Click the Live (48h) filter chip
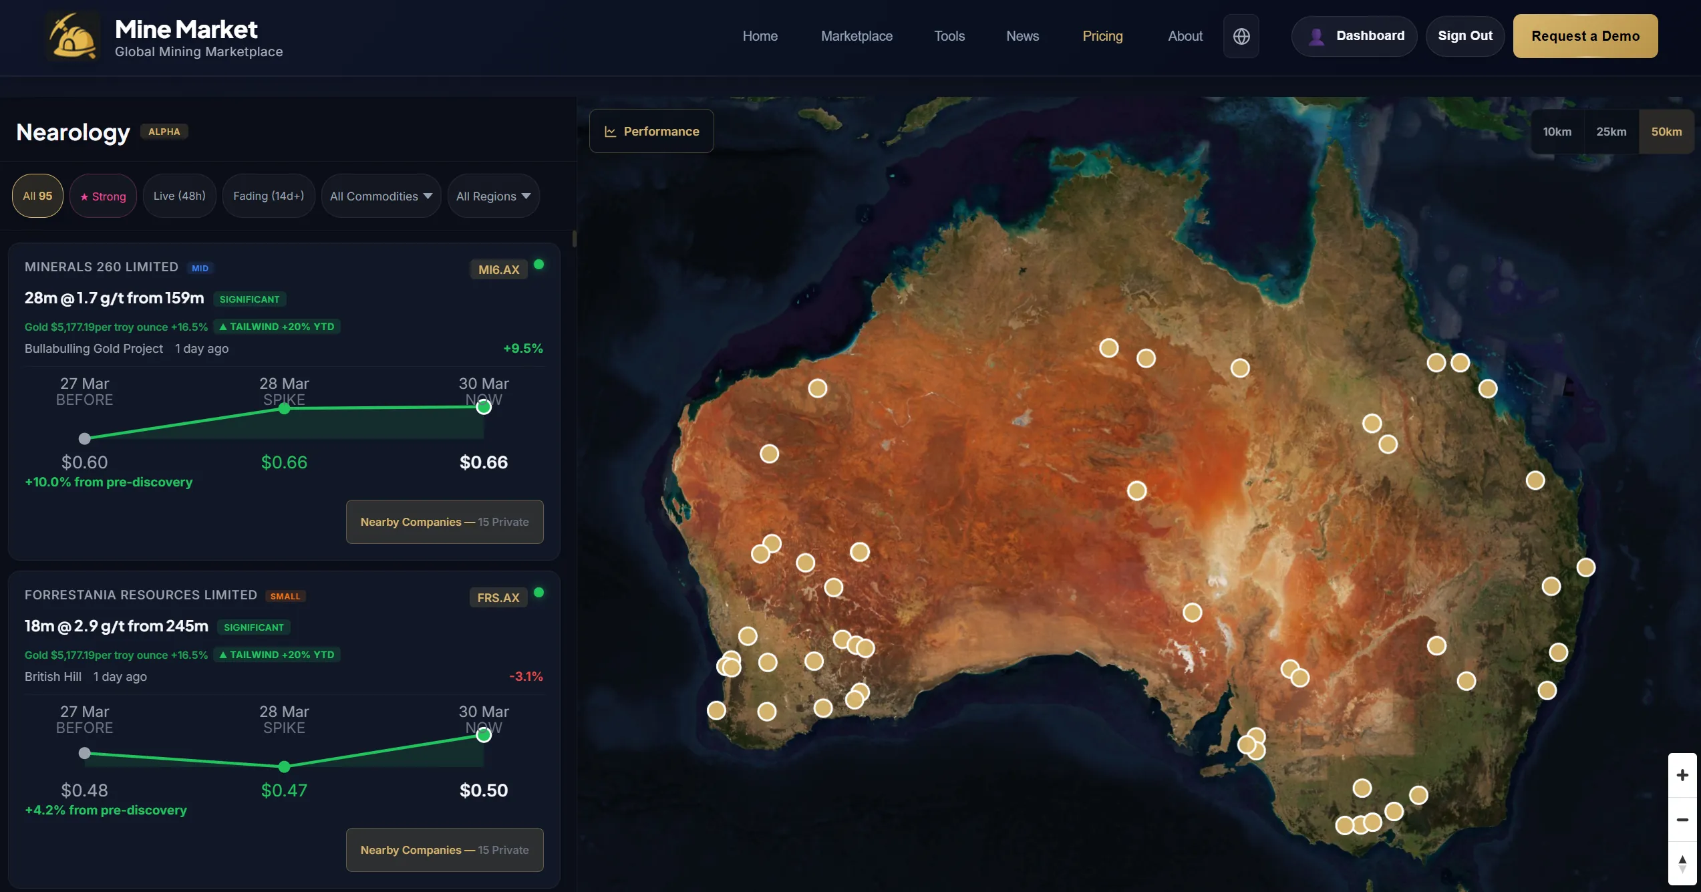 [179, 196]
